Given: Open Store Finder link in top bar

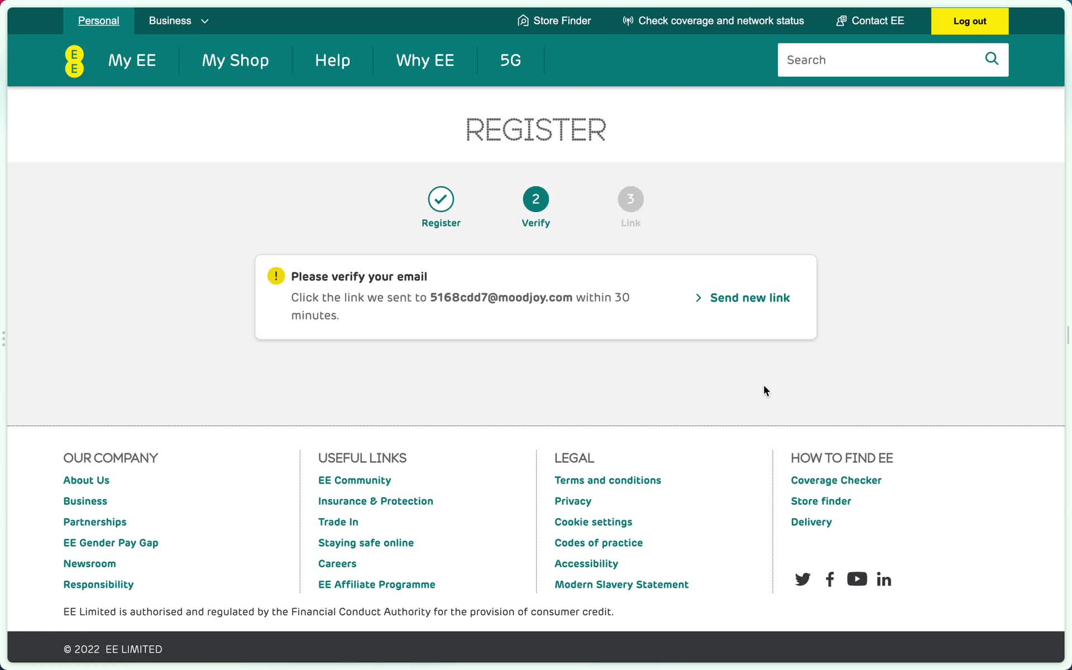Looking at the screenshot, I should coord(562,21).
